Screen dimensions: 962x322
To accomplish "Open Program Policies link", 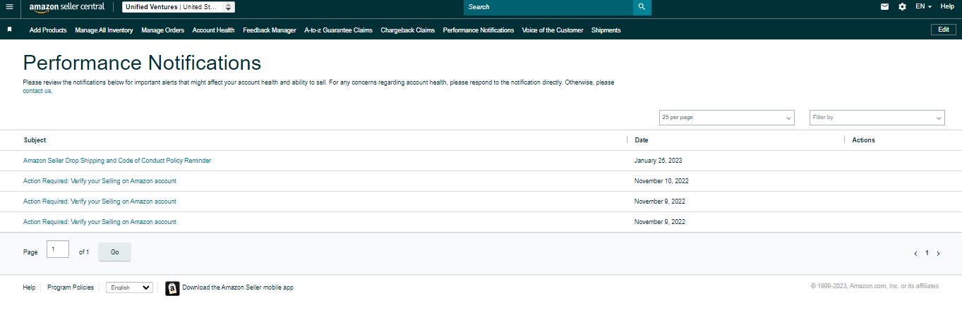I will 71,287.
